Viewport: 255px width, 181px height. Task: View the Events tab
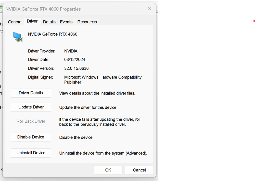pyautogui.click(x=66, y=22)
